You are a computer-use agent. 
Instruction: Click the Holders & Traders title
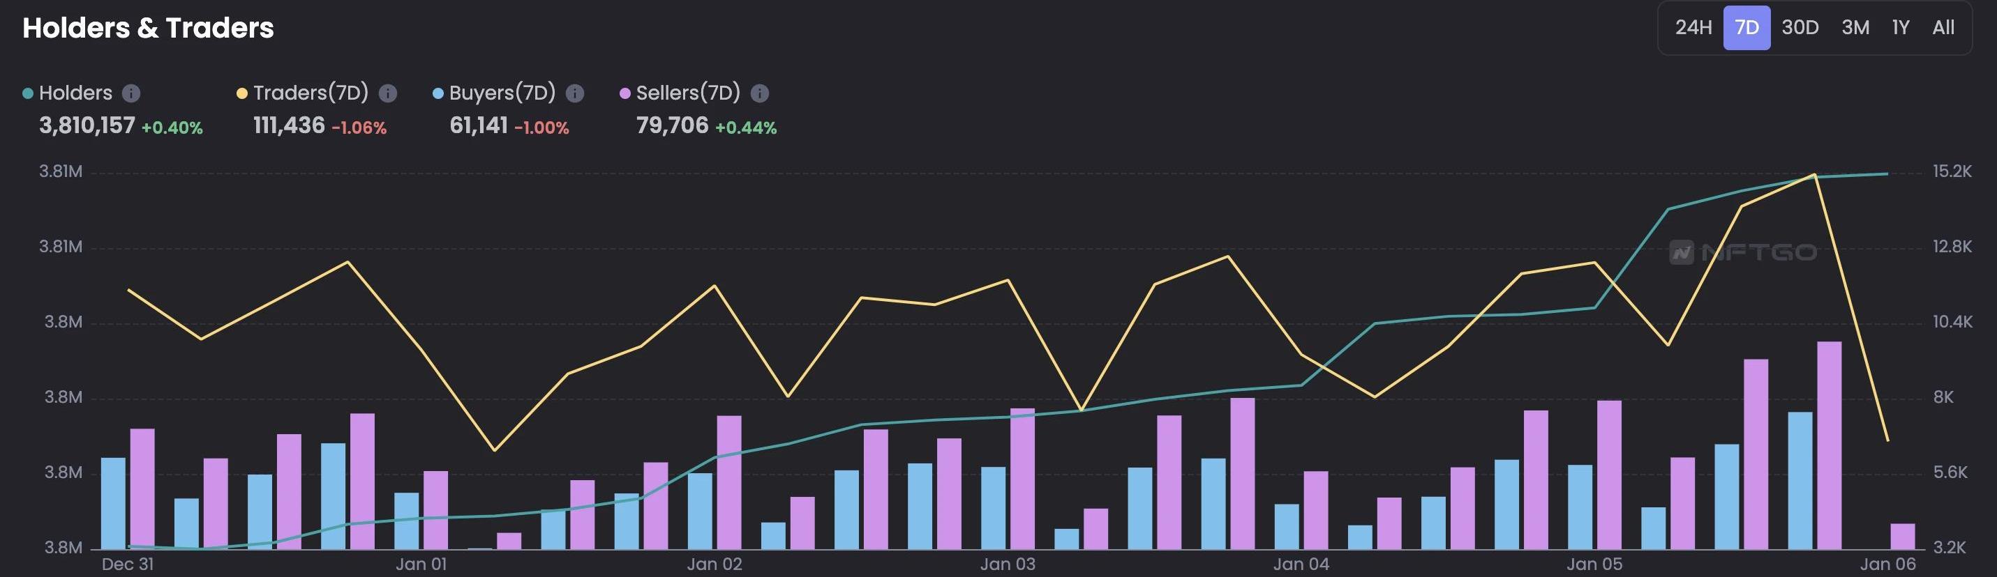tap(148, 28)
